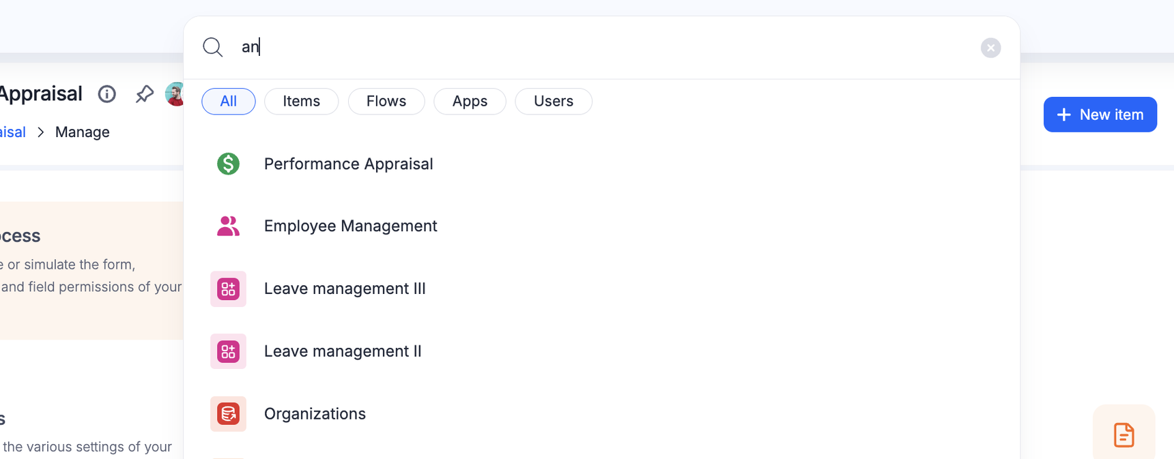This screenshot has height=459, width=1174.
Task: Pin the Appraisal page with pin icon
Action: point(144,94)
